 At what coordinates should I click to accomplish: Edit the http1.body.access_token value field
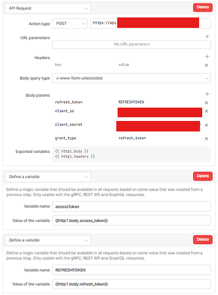click(131, 221)
